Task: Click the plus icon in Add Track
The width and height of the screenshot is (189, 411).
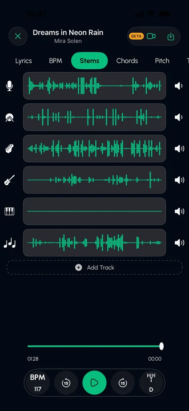Action: tap(79, 267)
